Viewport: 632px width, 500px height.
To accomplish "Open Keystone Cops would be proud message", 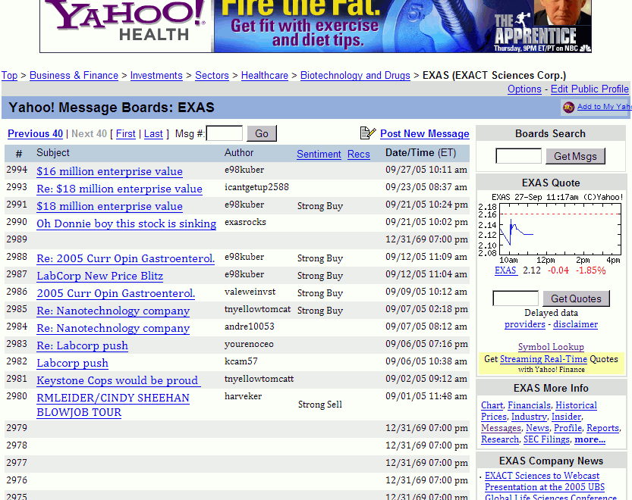I will click(x=118, y=380).
